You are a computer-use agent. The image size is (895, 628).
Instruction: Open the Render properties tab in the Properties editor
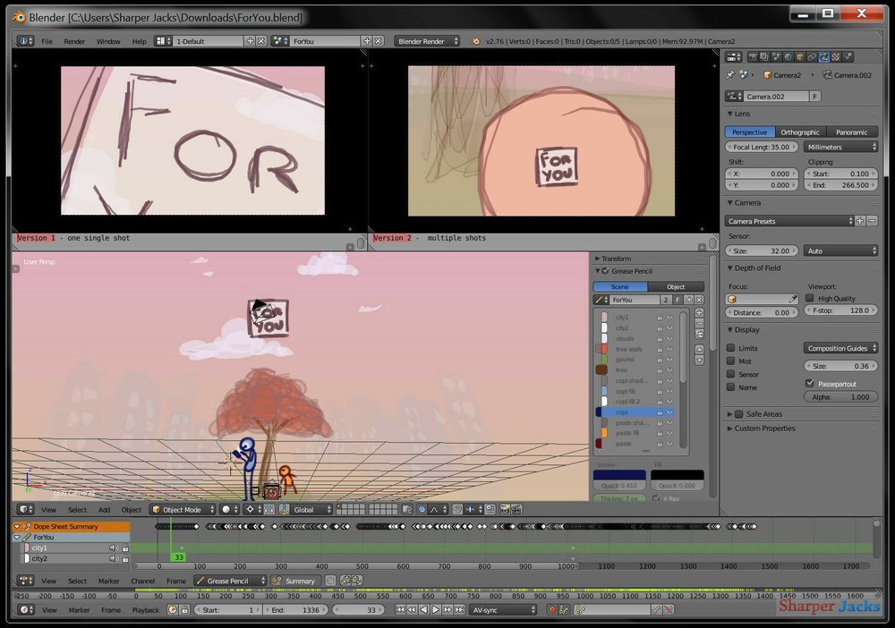(x=754, y=56)
